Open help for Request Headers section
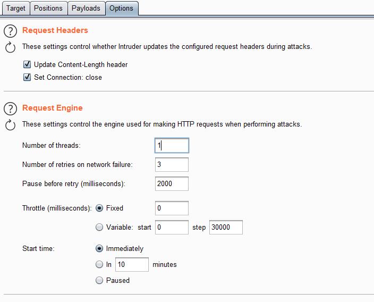 [x=11, y=31]
